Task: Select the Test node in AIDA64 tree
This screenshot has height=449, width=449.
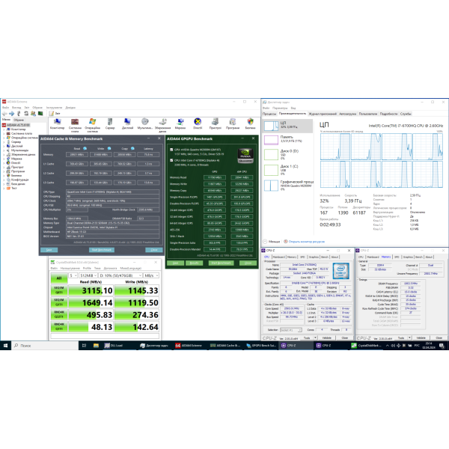Action: [11, 189]
